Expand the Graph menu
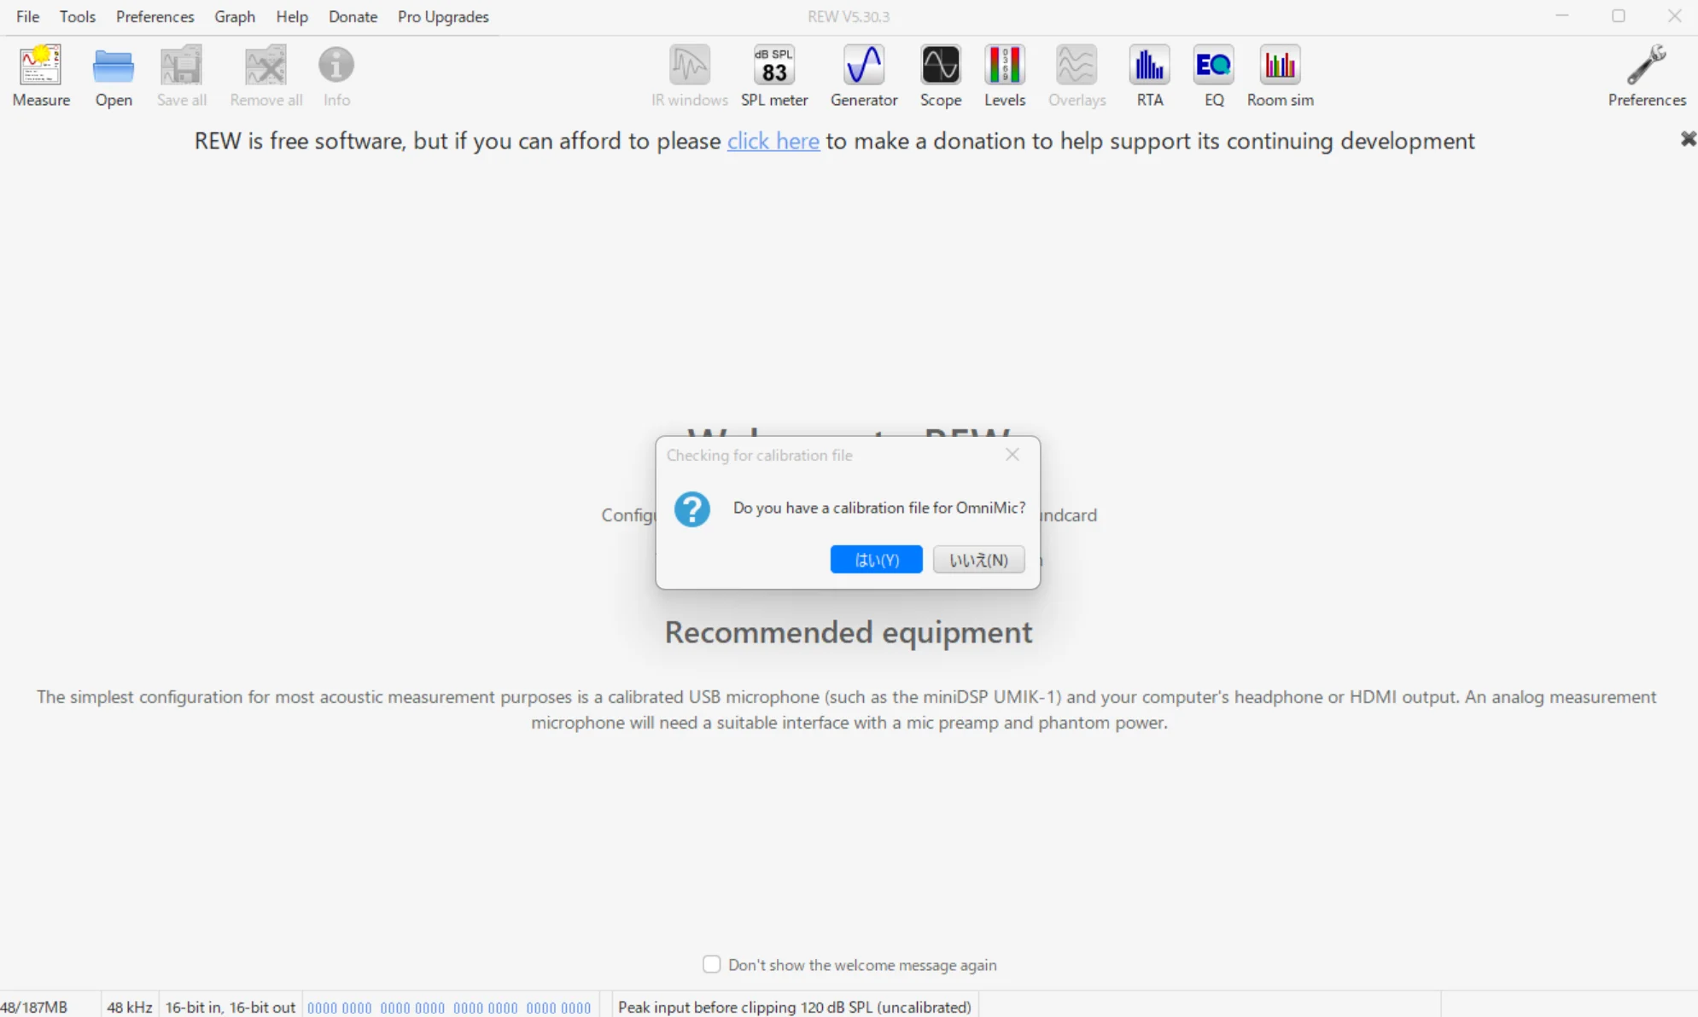1698x1017 pixels. tap(234, 16)
